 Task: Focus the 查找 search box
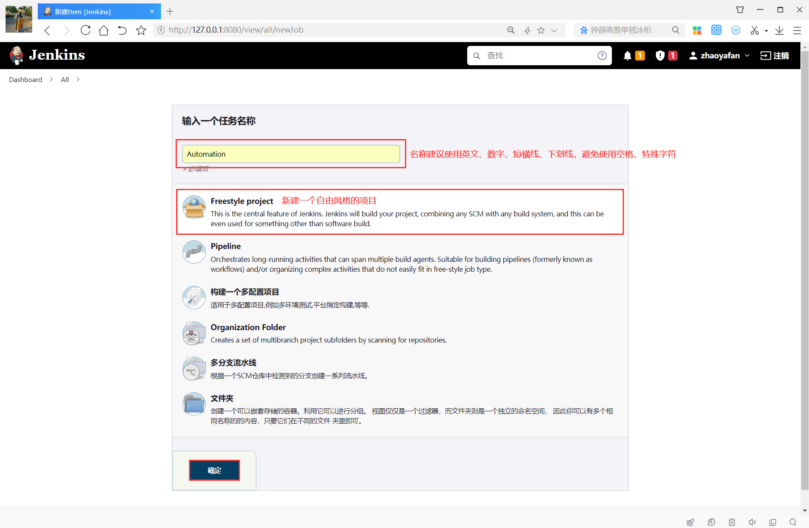coord(539,55)
